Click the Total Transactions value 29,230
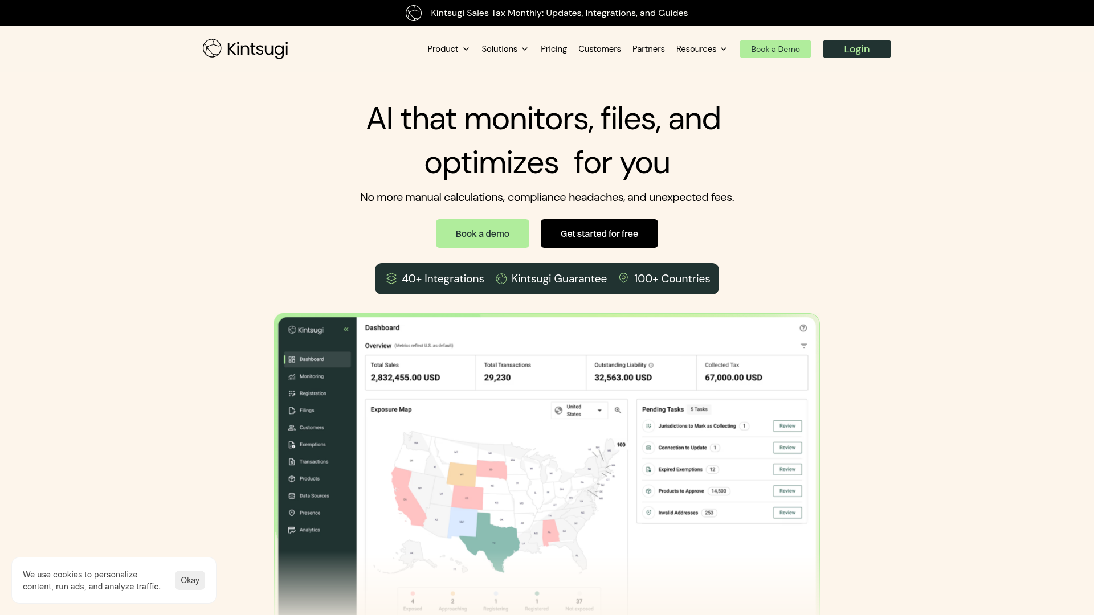 pyautogui.click(x=497, y=378)
